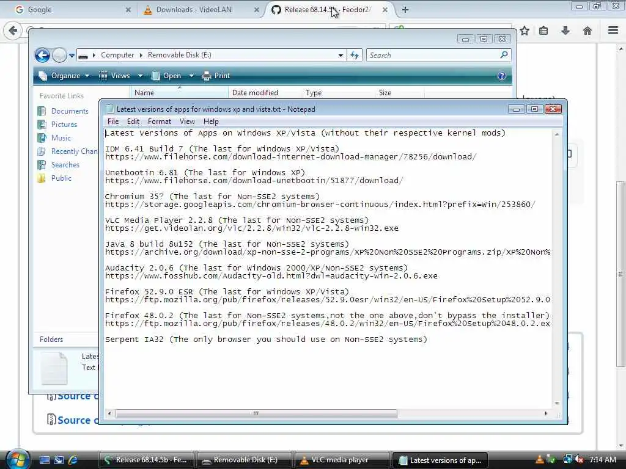Sort by the Type column header
The width and height of the screenshot is (626, 469).
coord(339,93)
